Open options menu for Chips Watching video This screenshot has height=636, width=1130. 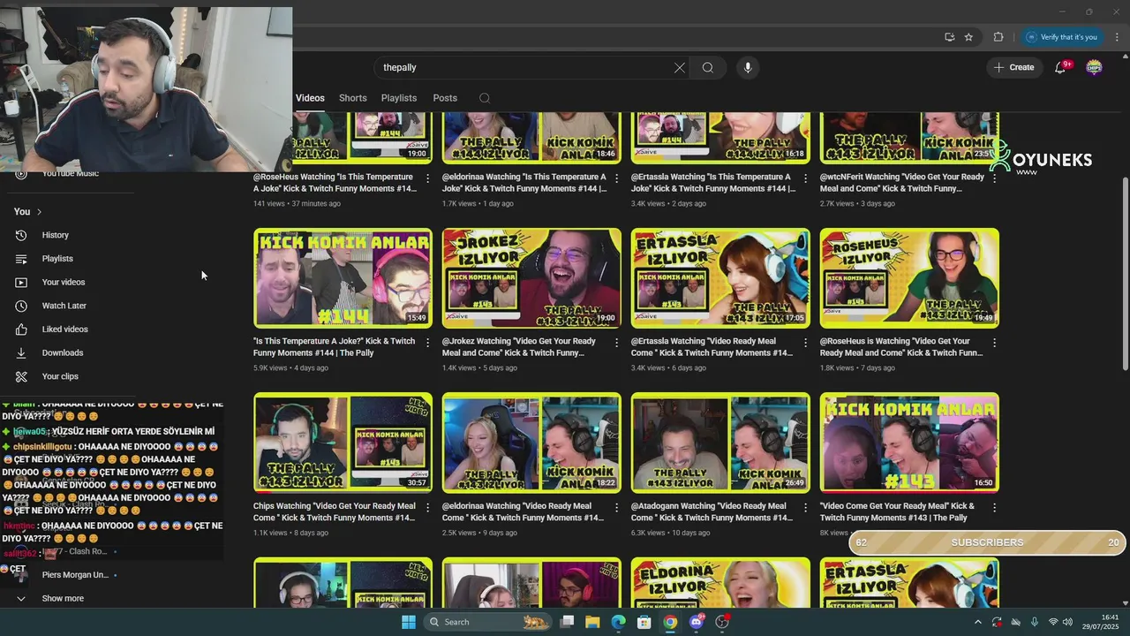pyautogui.click(x=428, y=508)
